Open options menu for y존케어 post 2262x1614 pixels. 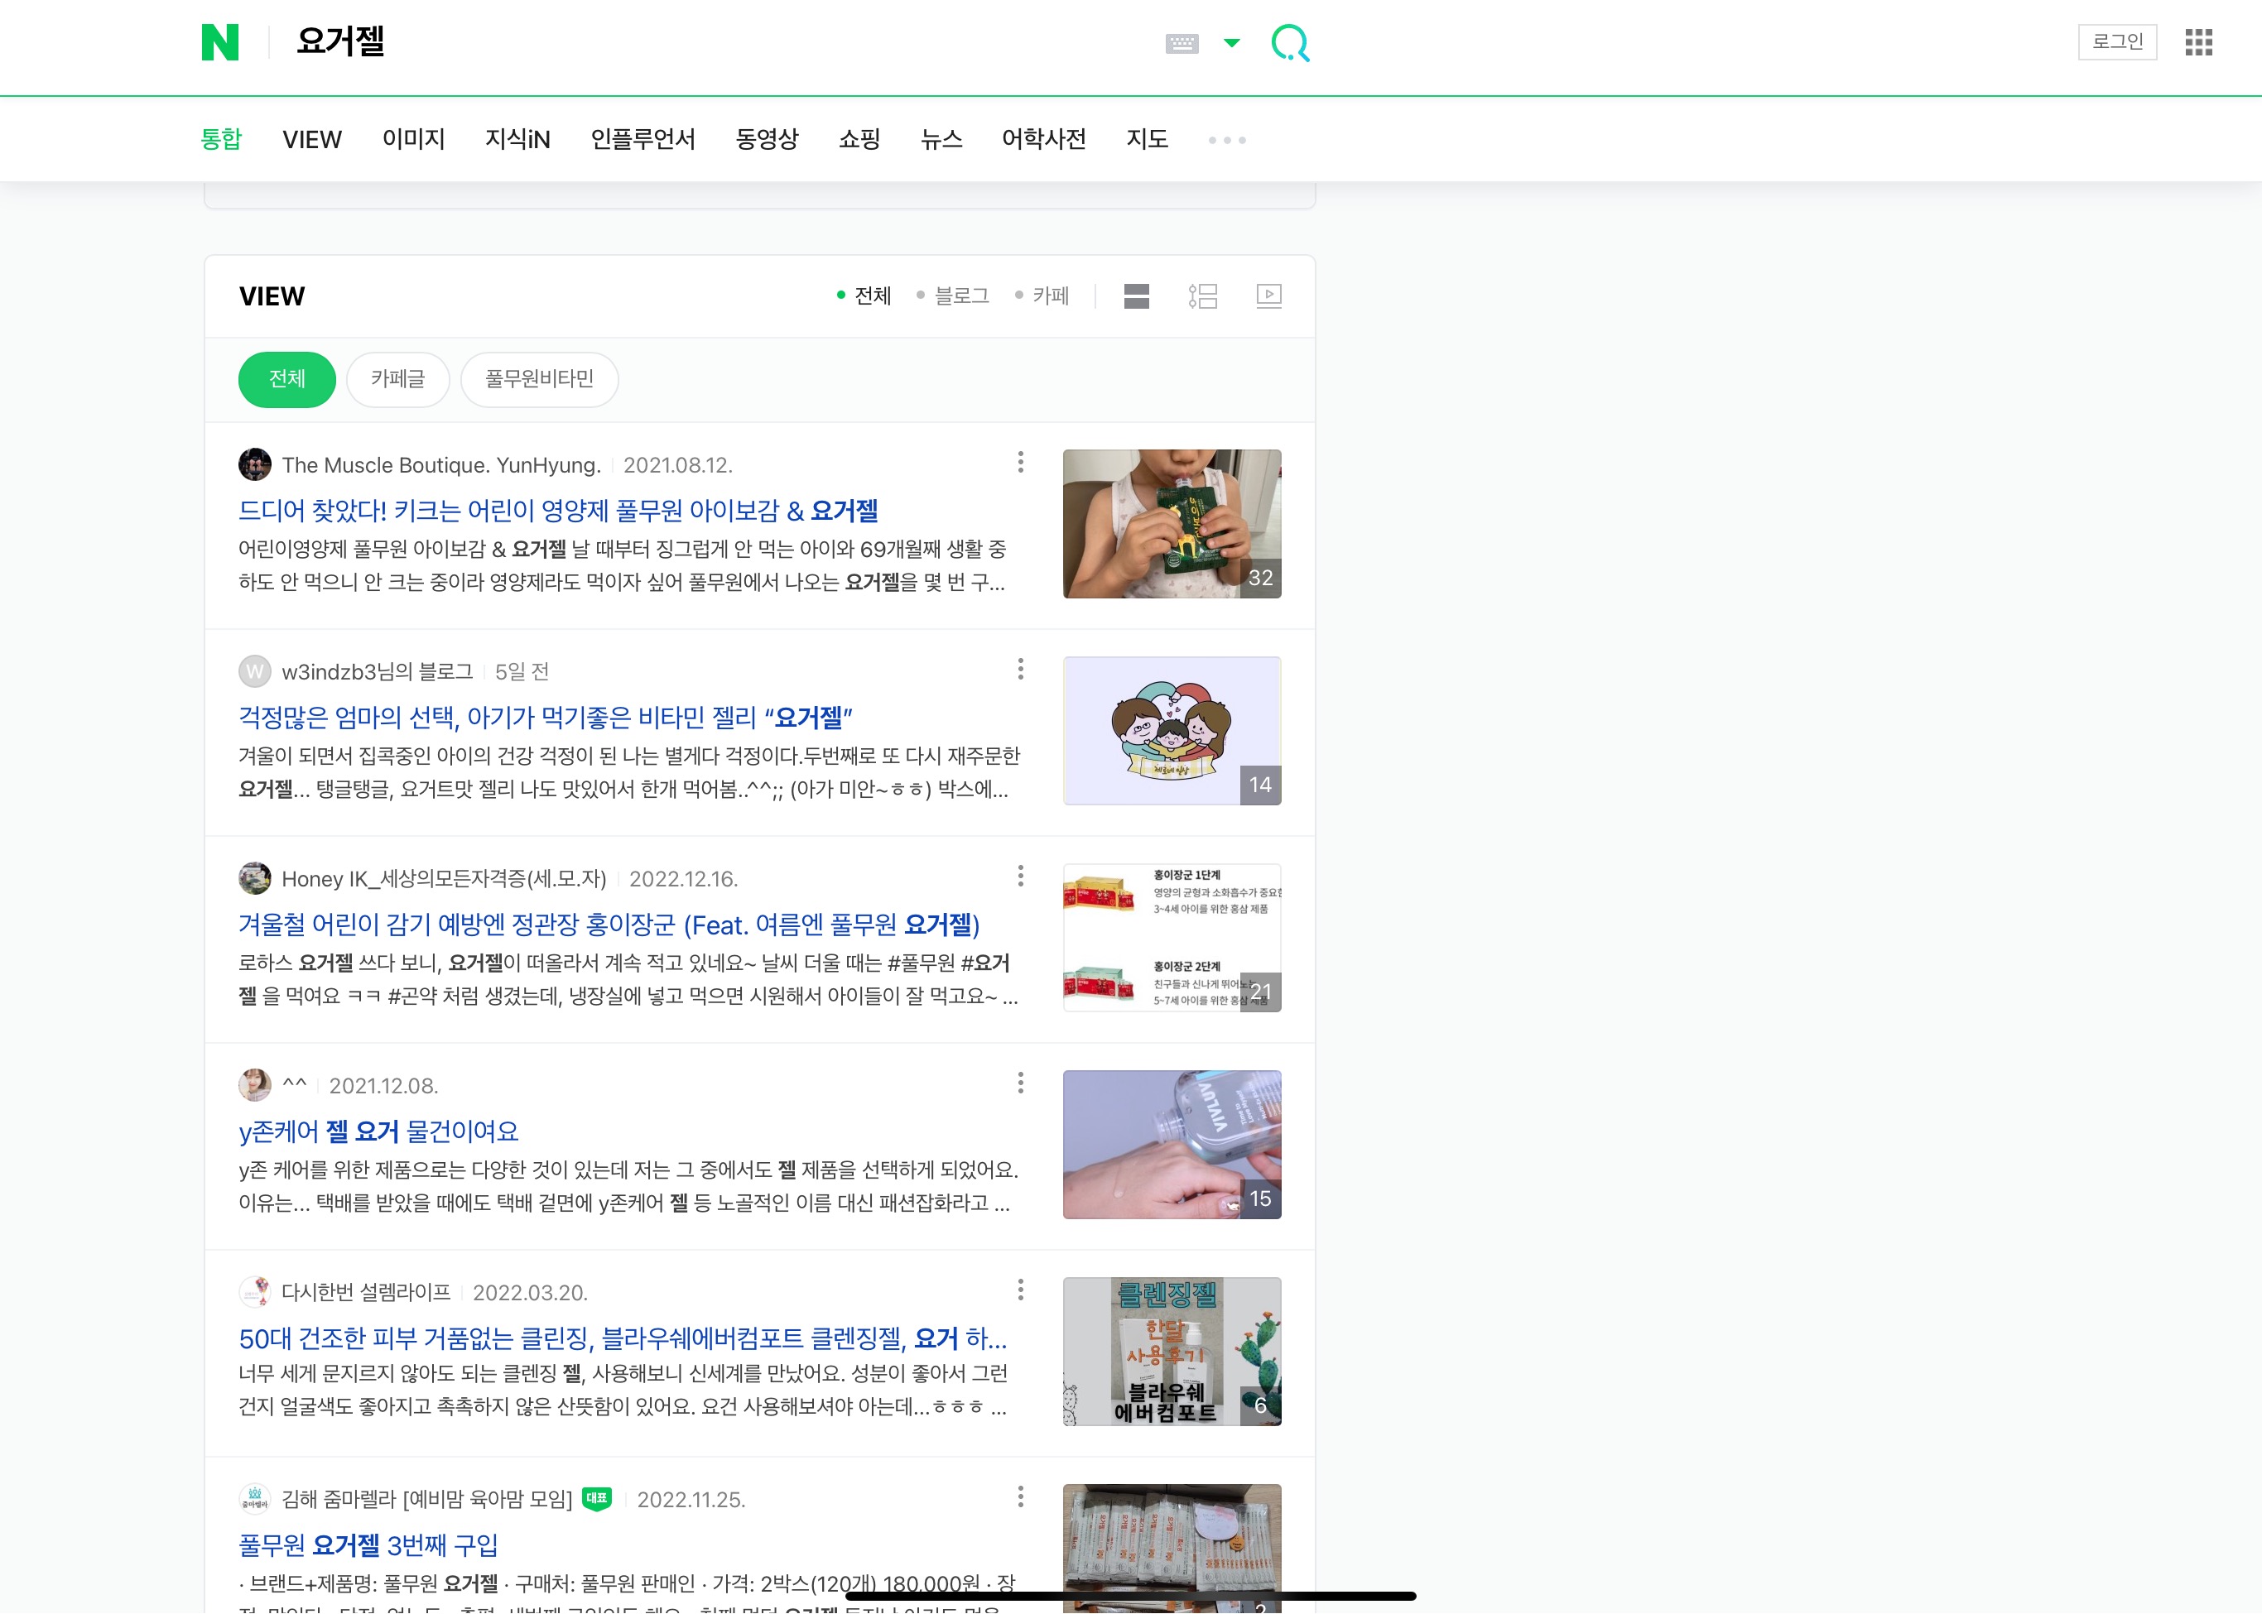1020,1083
